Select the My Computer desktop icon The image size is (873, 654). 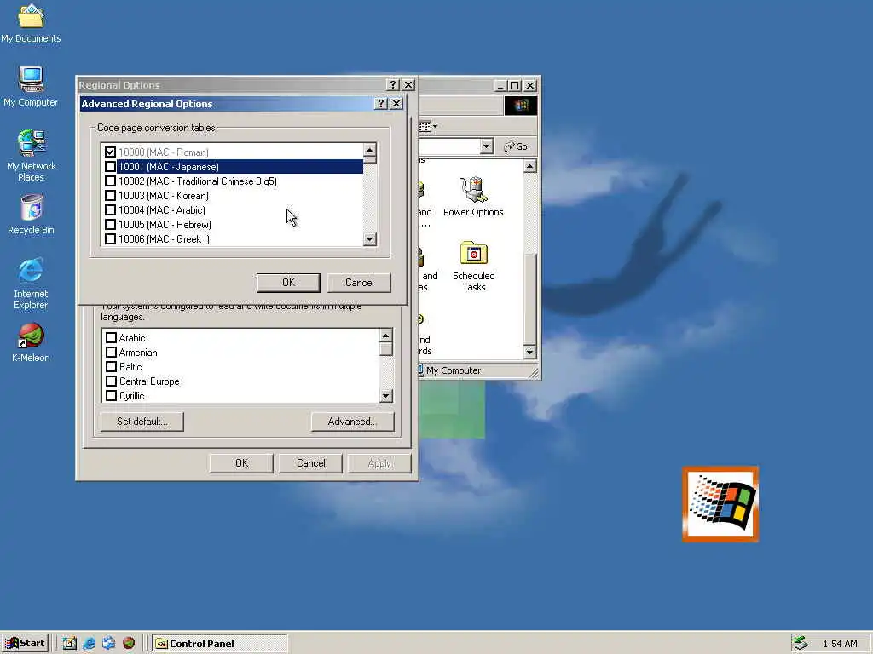(31, 86)
